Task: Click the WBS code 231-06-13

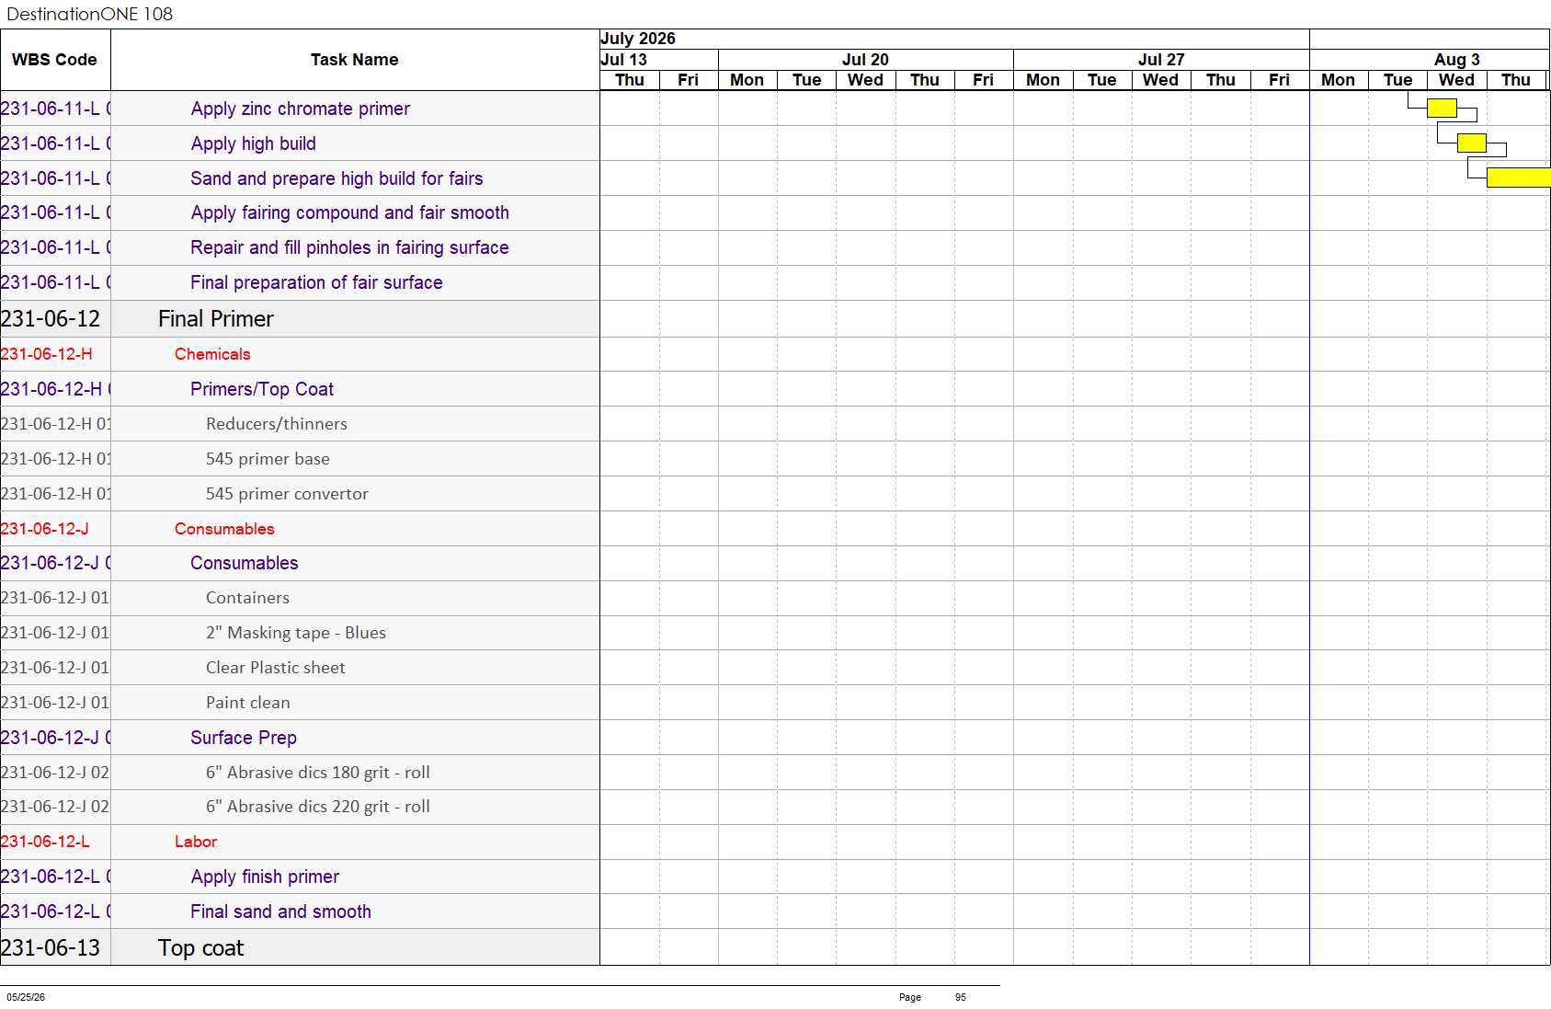Action: [51, 947]
